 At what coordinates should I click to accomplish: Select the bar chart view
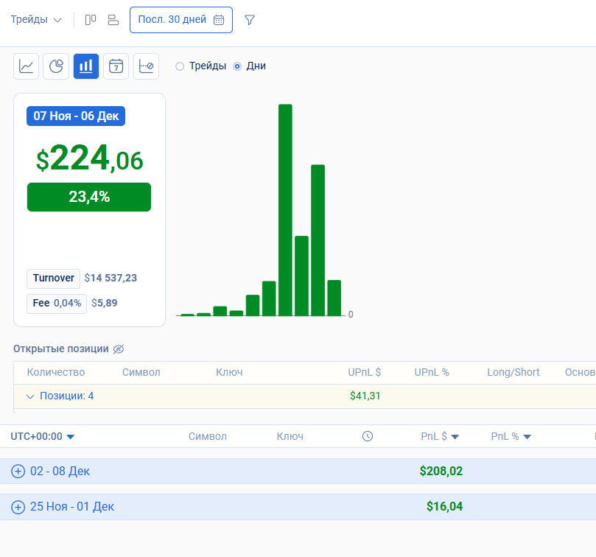[x=86, y=66]
